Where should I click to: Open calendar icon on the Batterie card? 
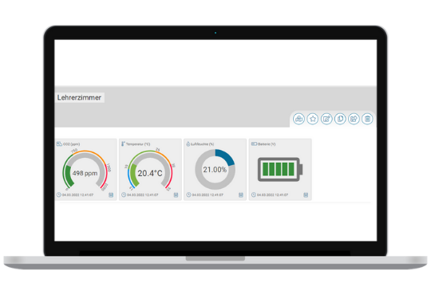[306, 195]
